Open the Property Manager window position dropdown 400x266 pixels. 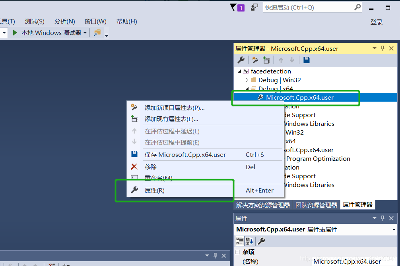[x=375, y=48]
